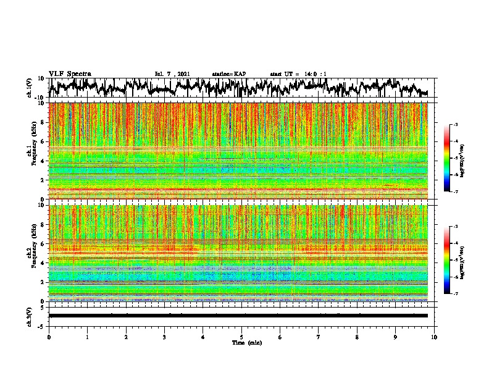The height and width of the screenshot is (378, 489).
Task: Click the ch.1 colorbar "log(PSD)" label
Action: [x=462, y=161]
